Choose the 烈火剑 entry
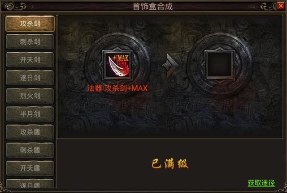Image resolution: width=287 pixels, height=193 pixels. [x=30, y=96]
